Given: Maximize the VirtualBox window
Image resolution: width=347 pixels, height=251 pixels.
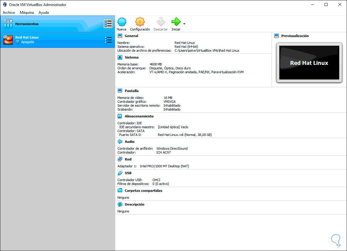Looking at the screenshot, I should pos(326,5).
